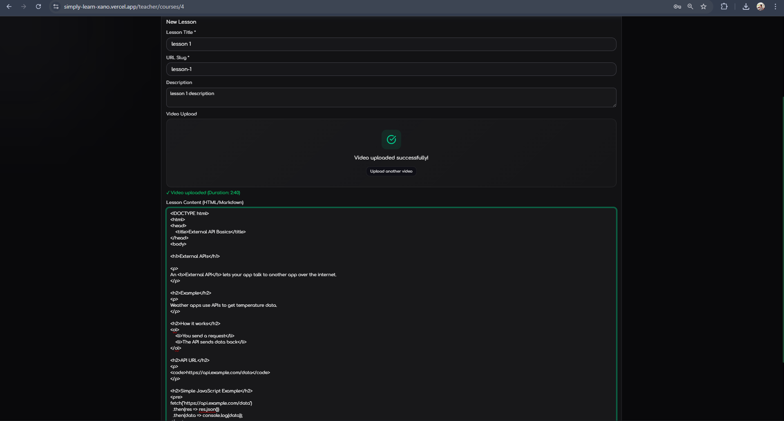Open the browser extensions menu

724,7
